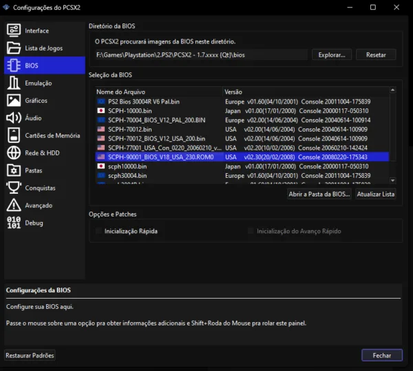413x371 pixels.
Task: Select SCPH-70012_BIOS_V12_USA_200.bin in the list
Action: [x=242, y=139]
